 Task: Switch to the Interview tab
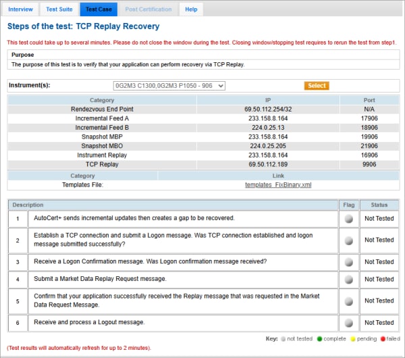(x=20, y=9)
